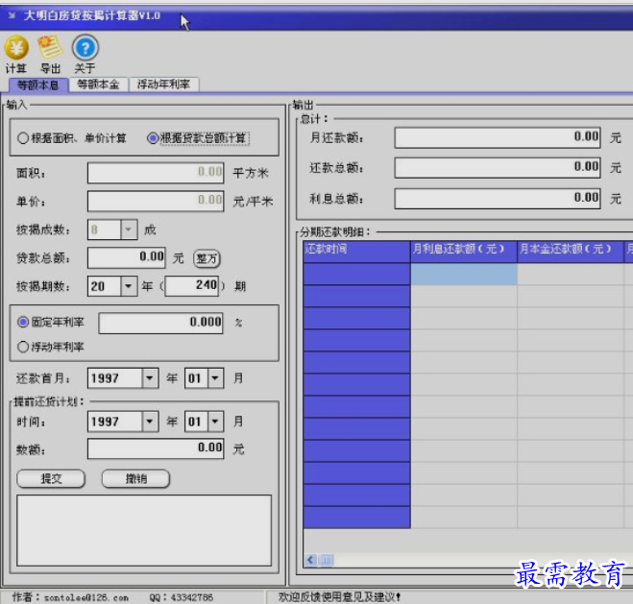Viewport: 633px width, 604px height.
Task: Click the 月利息还款额（元） column header
Action: click(464, 252)
